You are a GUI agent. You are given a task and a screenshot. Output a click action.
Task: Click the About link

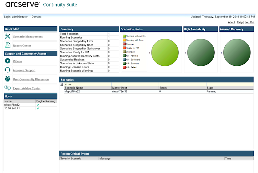point(231,22)
